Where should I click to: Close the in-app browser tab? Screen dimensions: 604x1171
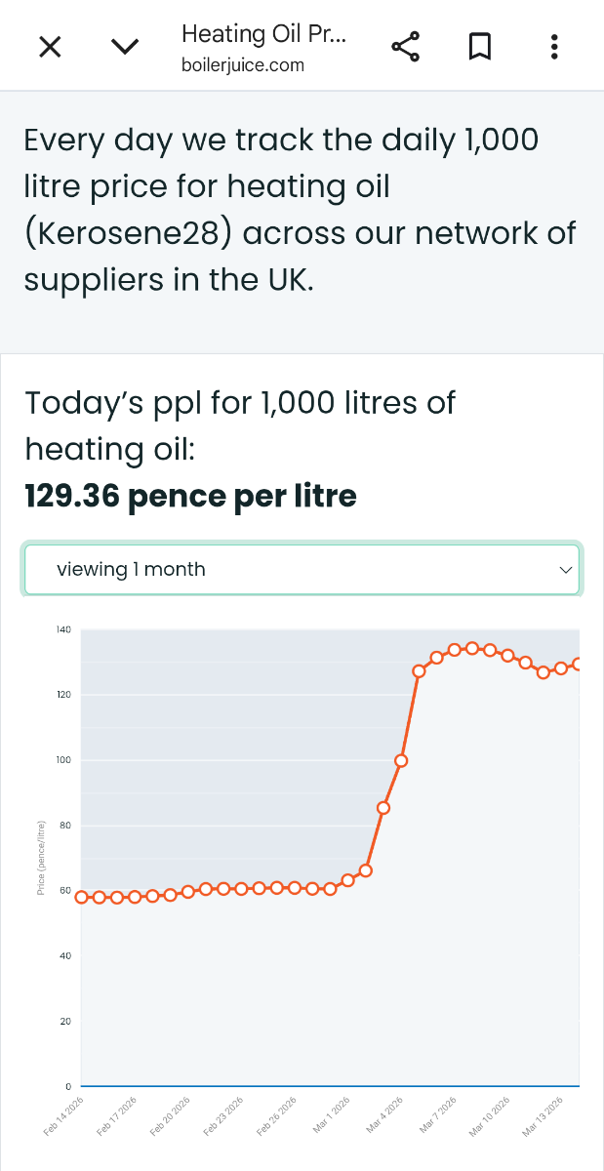point(50,46)
